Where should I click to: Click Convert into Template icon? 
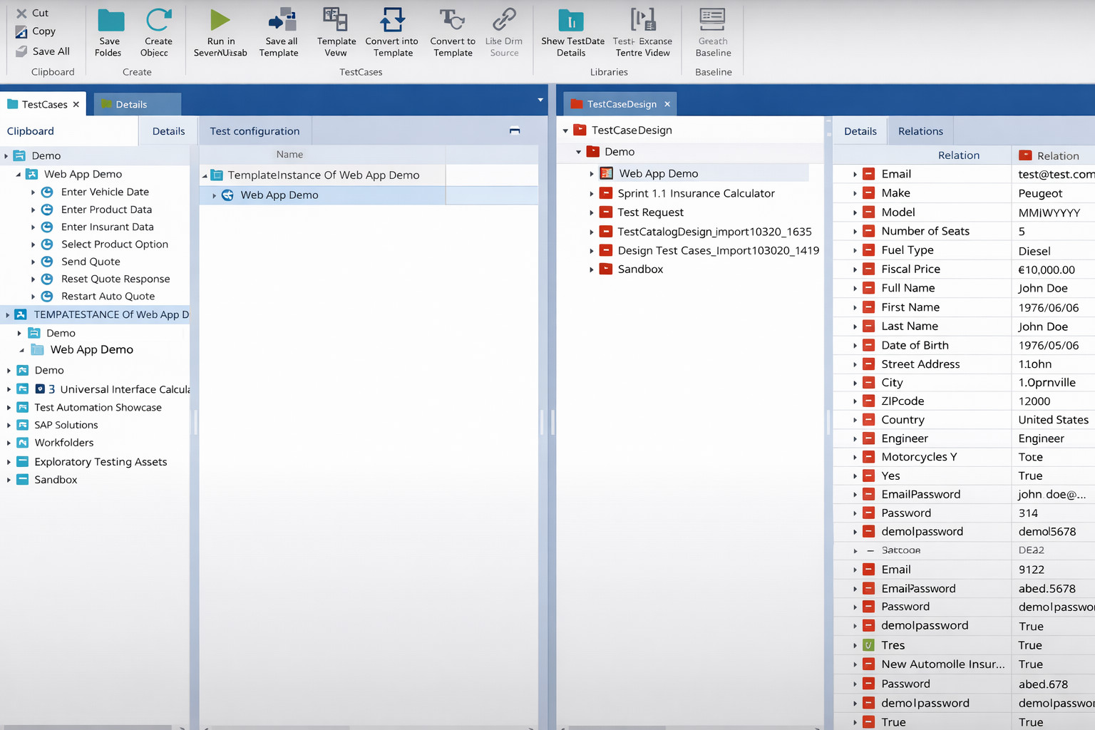tap(392, 21)
